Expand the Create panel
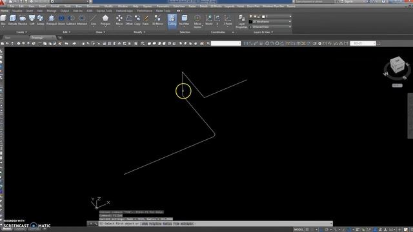 coord(21,32)
